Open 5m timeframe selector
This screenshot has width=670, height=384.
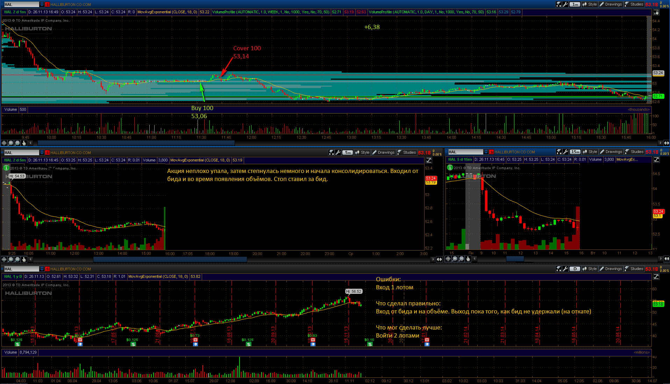click(x=348, y=153)
